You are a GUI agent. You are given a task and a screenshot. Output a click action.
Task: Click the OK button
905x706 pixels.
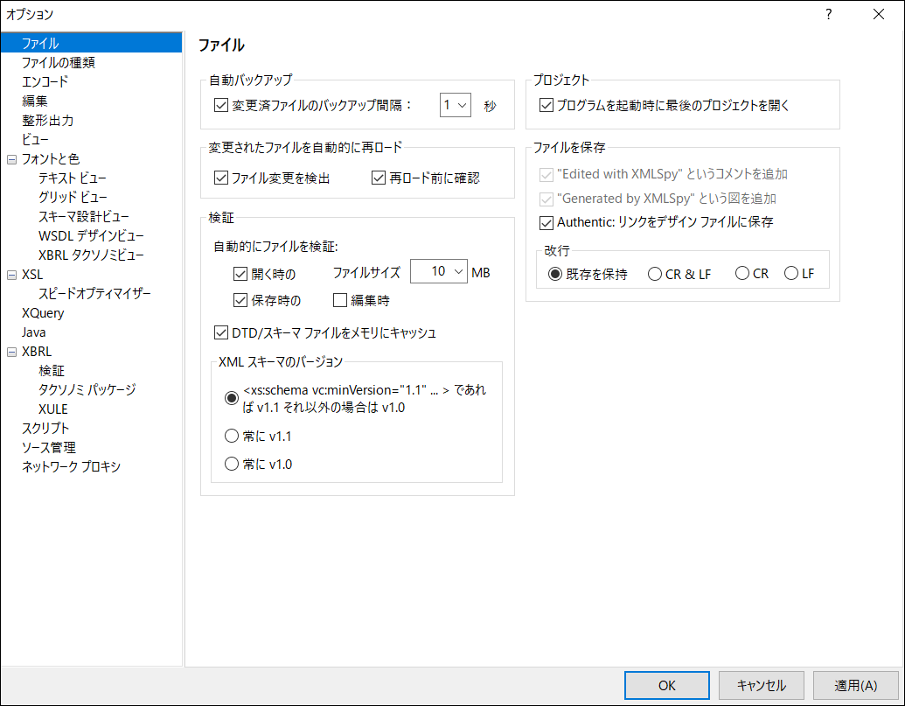(x=667, y=685)
